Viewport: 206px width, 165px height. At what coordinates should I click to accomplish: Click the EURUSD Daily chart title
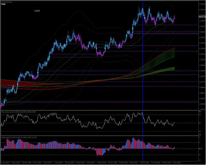[x=7, y=2]
